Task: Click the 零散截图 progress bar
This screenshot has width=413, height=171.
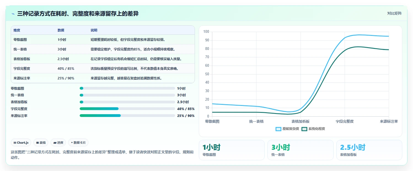Action: [127, 88]
